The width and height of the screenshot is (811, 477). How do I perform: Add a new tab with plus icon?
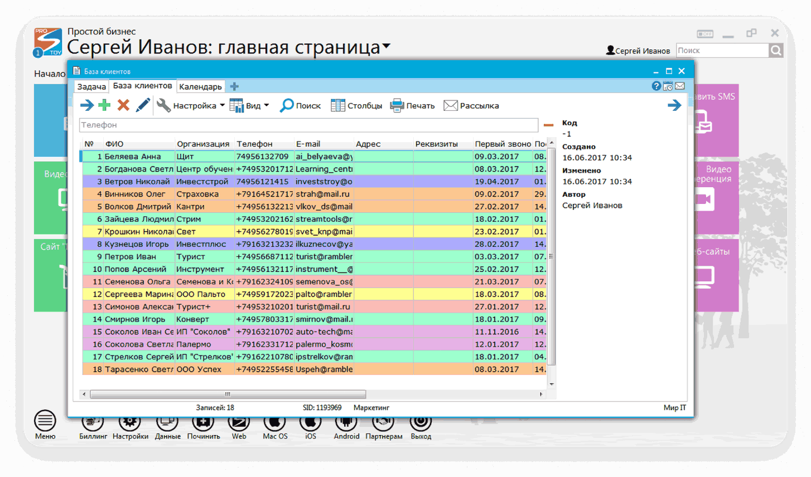coord(234,86)
